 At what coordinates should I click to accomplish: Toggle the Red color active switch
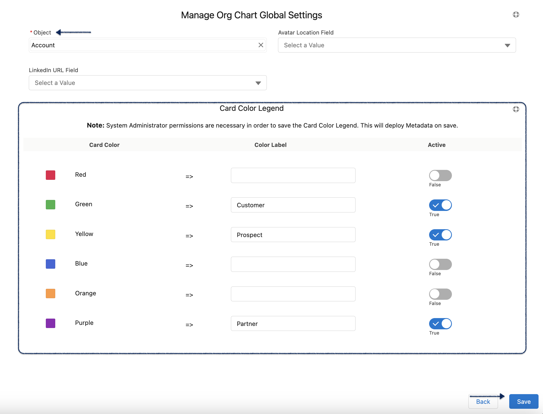click(x=440, y=175)
